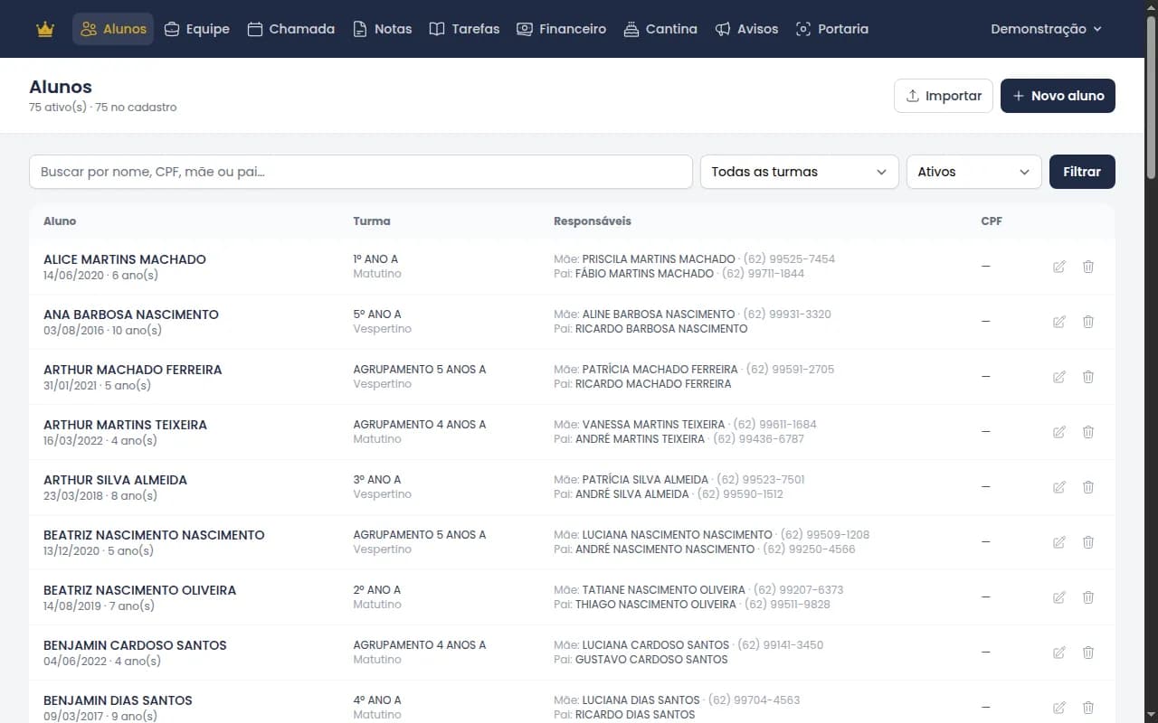Edit ARTHUR SILVA ALMEIDA using the pencil icon
The width and height of the screenshot is (1158, 723).
[1059, 487]
